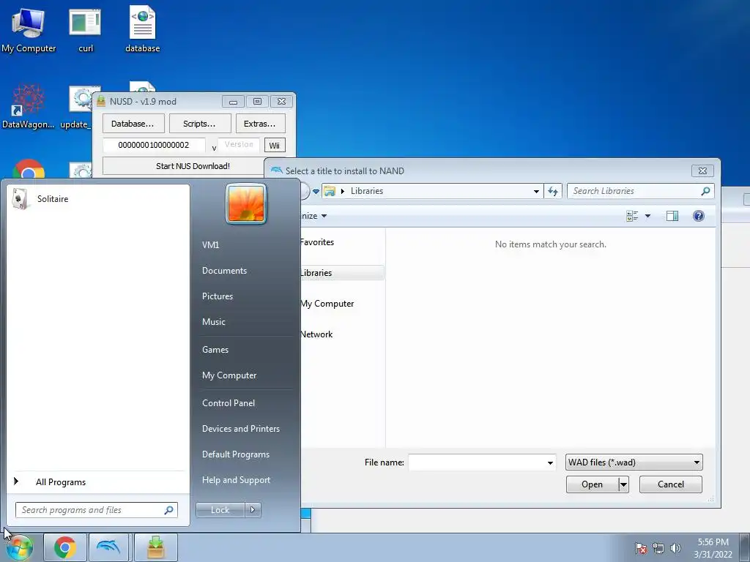Expand the File name dropdown arrow
The height and width of the screenshot is (562, 750).
coord(550,462)
